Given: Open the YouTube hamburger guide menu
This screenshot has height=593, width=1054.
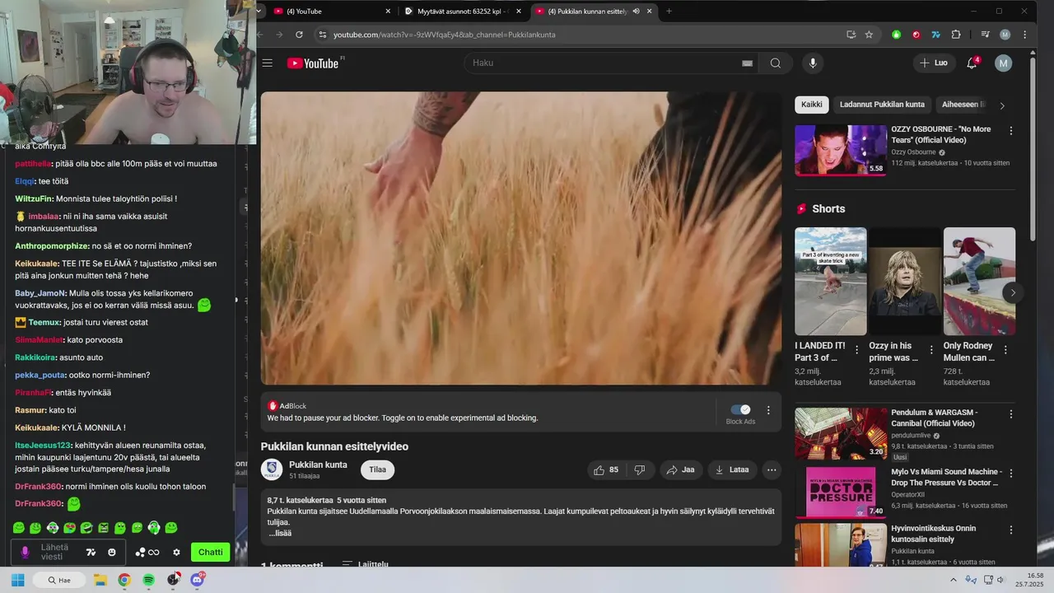Looking at the screenshot, I should [268, 63].
